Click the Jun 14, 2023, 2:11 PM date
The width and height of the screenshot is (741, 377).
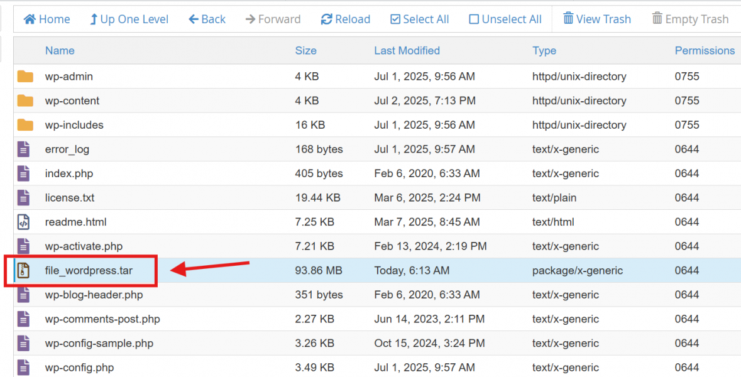click(429, 319)
